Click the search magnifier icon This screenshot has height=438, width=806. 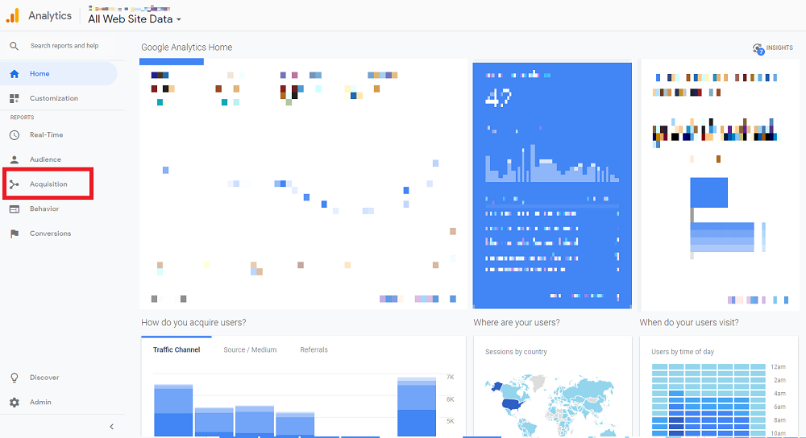14,46
